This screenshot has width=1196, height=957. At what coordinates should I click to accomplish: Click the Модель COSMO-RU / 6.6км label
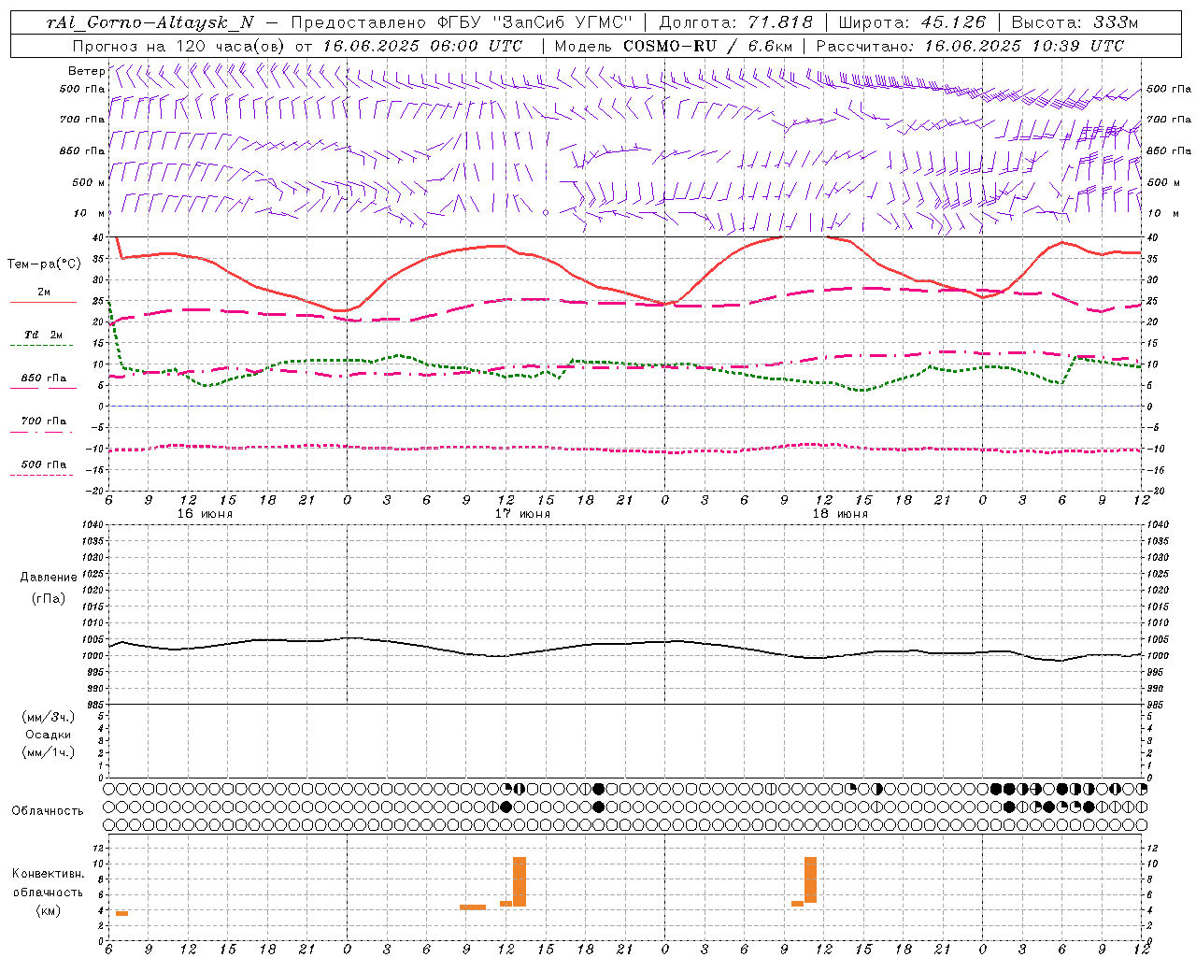673,46
